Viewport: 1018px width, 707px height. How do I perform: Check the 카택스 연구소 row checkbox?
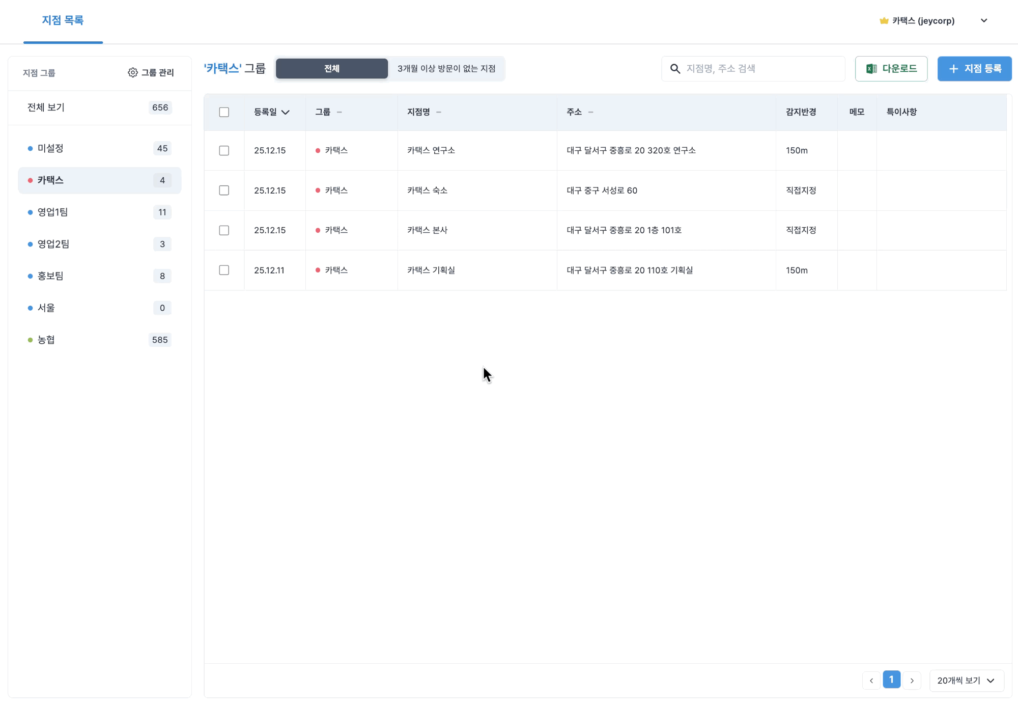224,151
